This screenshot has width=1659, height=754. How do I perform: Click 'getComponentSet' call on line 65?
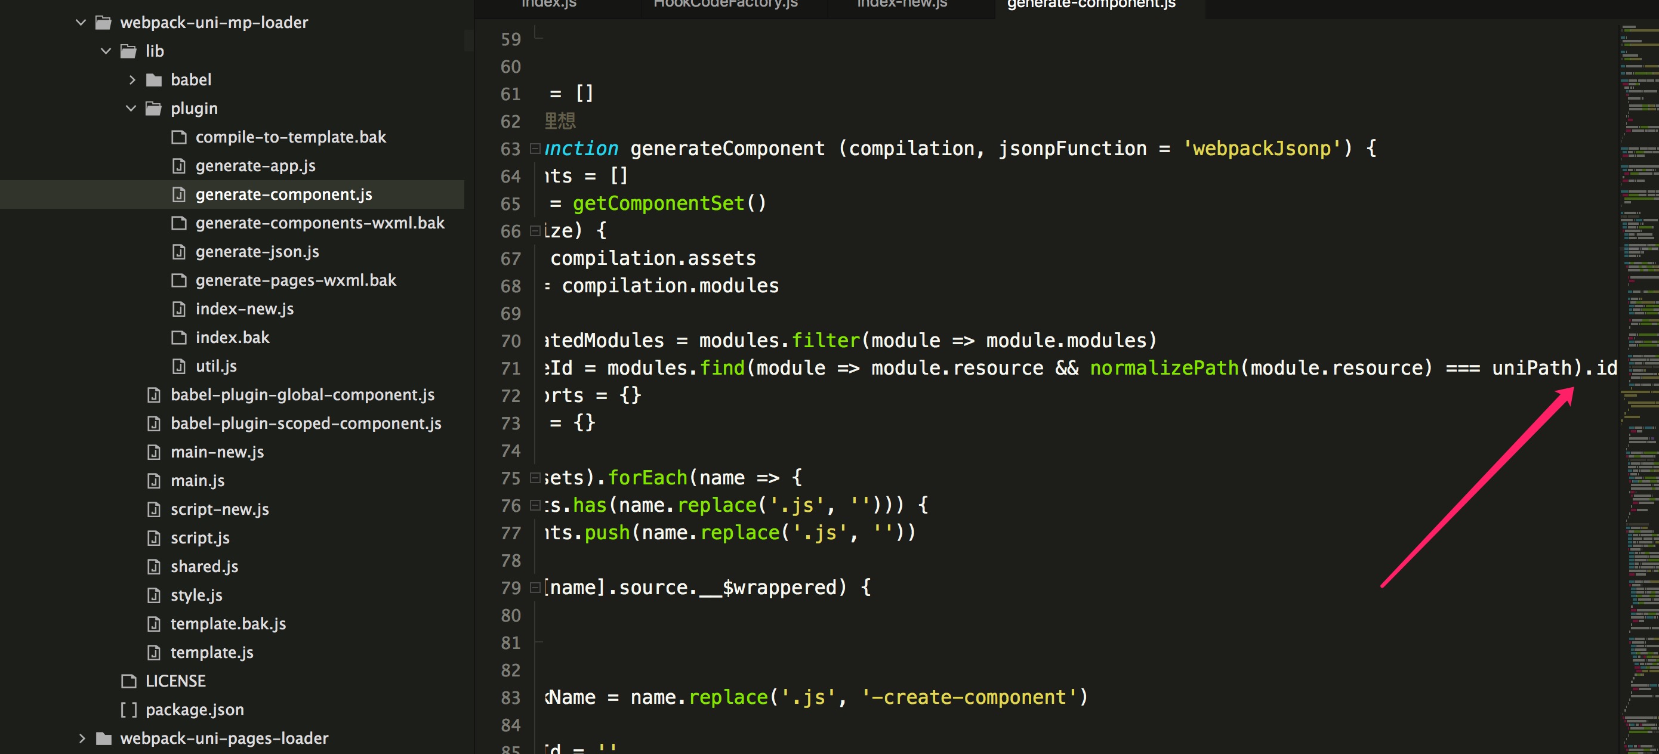pos(658,203)
